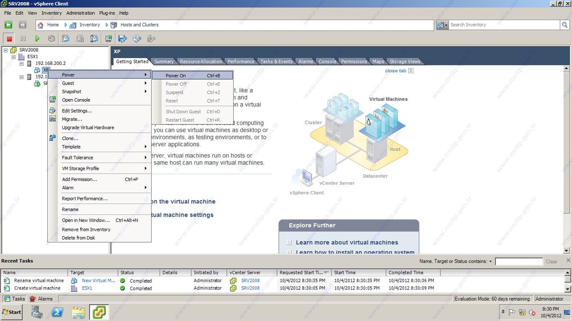Click the Home icon in navigation bar
This screenshot has height=321, width=572.
pos(41,25)
